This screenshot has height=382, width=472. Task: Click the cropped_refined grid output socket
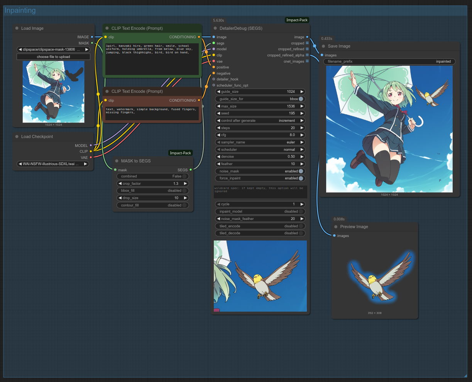(307, 49)
